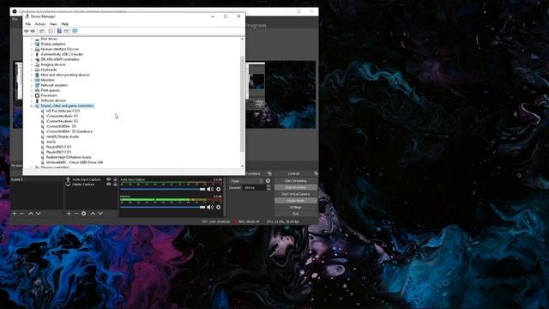
Task: Open OBS File menu behind Device Manager
Action: click(15, 19)
